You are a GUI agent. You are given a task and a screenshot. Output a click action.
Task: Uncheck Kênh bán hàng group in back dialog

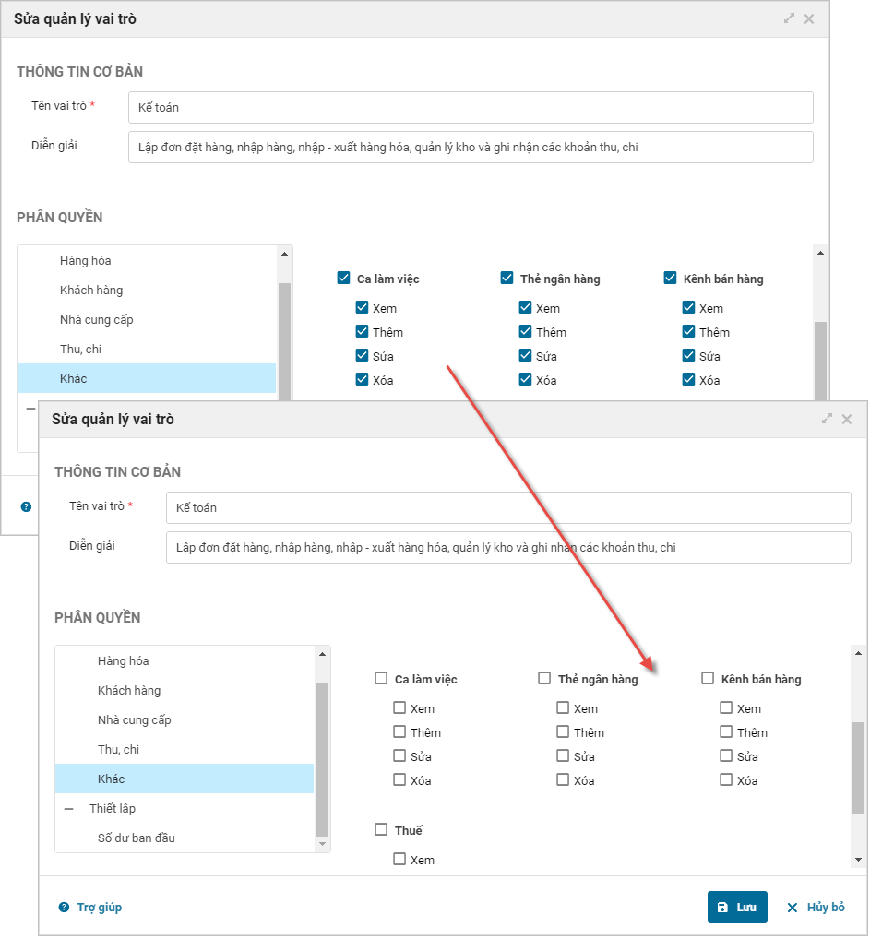(671, 278)
